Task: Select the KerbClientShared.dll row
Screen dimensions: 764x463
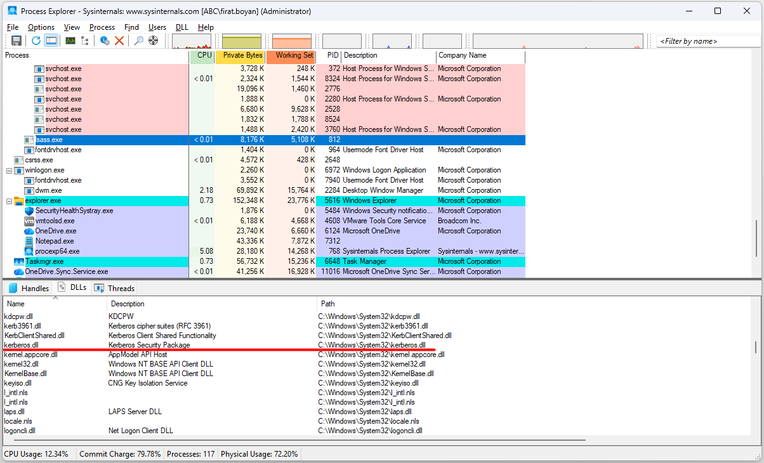Action: point(378,336)
